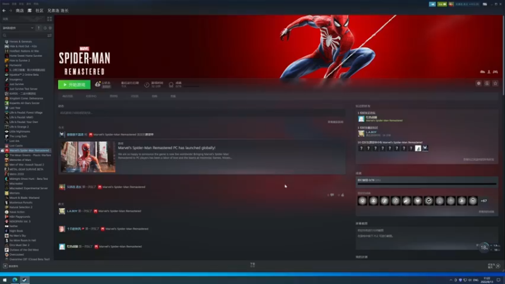This screenshot has width=505, height=284.
Task: Comment on the 兄弟连 连长 activity post
Action: (x=332, y=195)
